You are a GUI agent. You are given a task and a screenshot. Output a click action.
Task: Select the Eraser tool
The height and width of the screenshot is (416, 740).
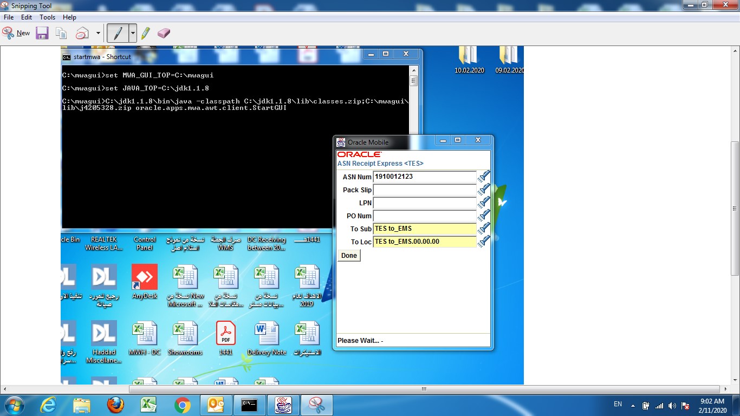164,33
